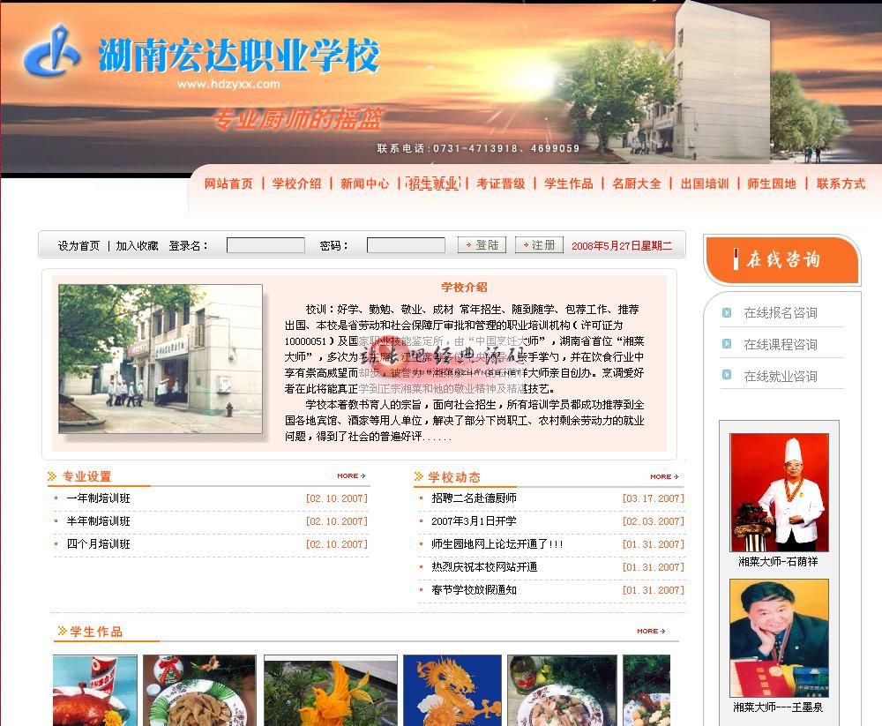The height and width of the screenshot is (726, 882).
Task: Open the golden dragon carving thumbnail
Action: [452, 690]
